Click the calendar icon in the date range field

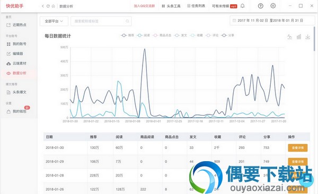[234, 21]
